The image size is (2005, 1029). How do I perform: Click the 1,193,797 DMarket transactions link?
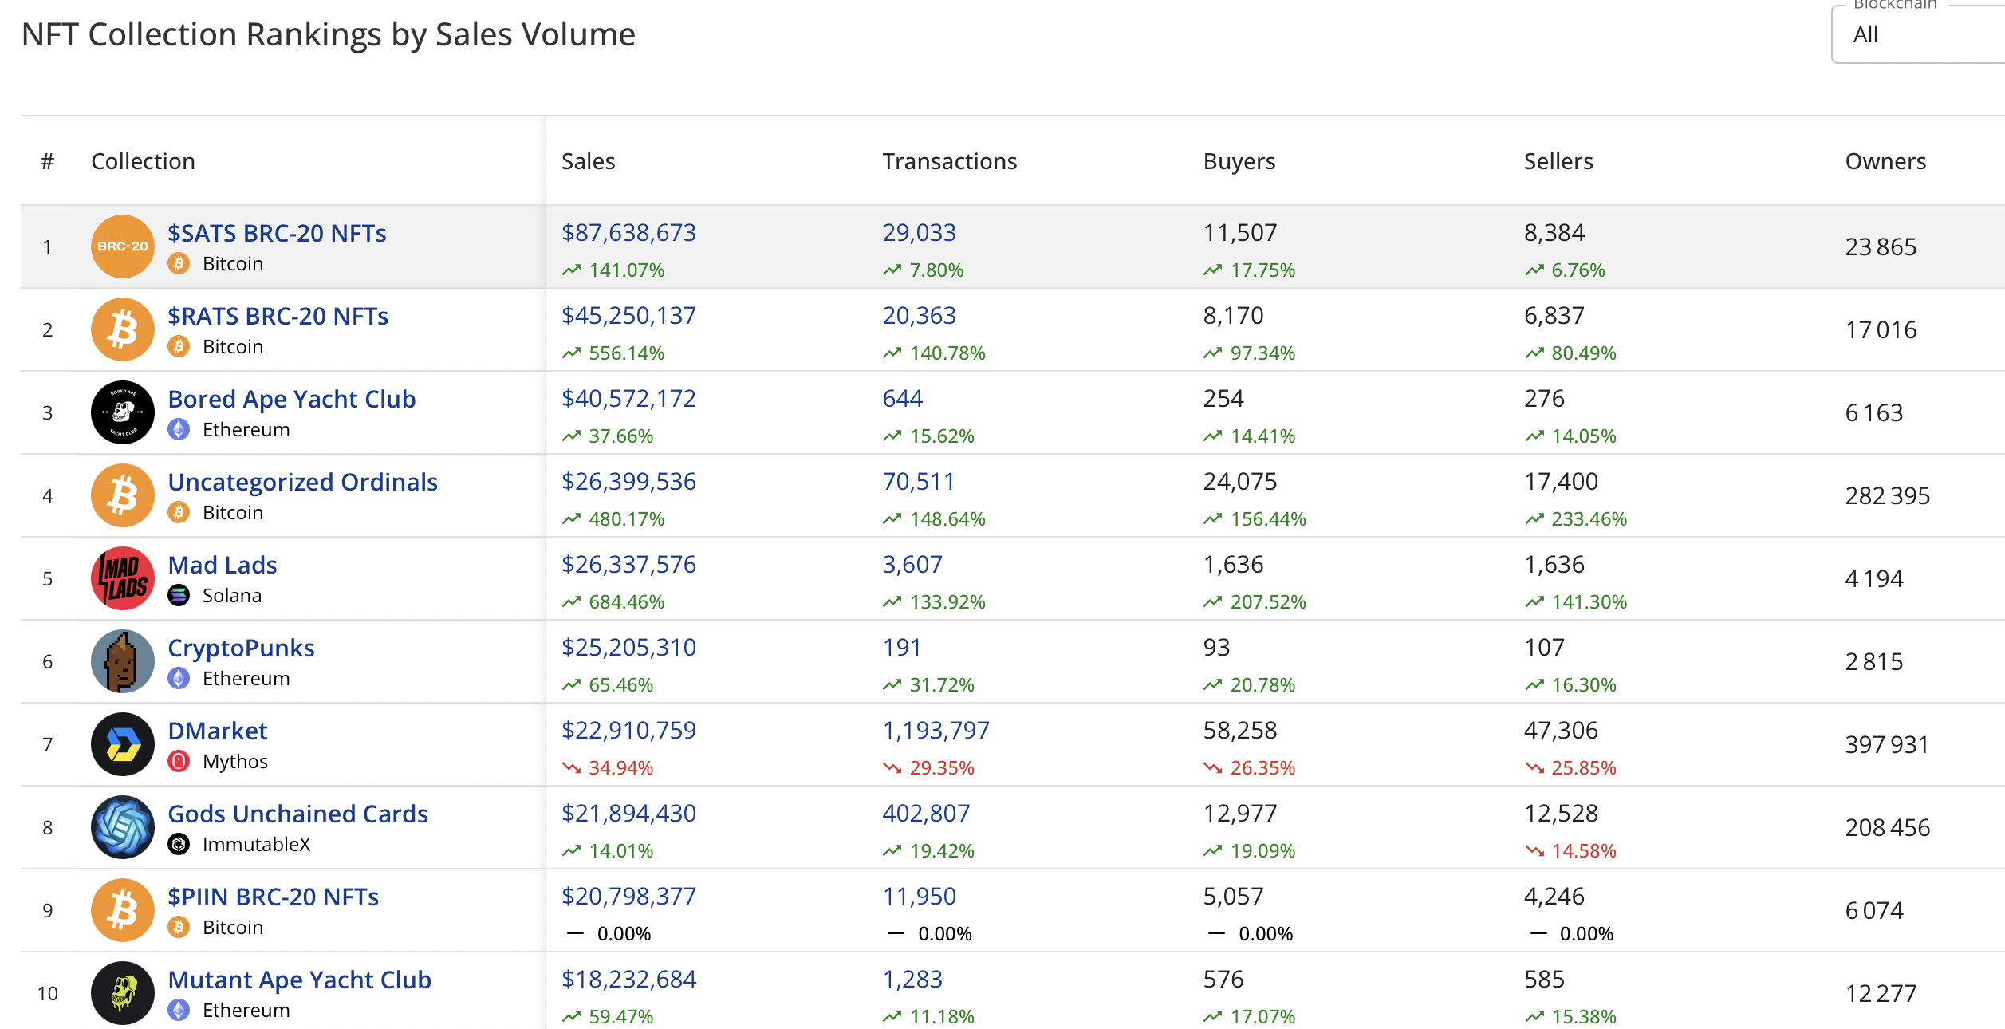click(936, 730)
